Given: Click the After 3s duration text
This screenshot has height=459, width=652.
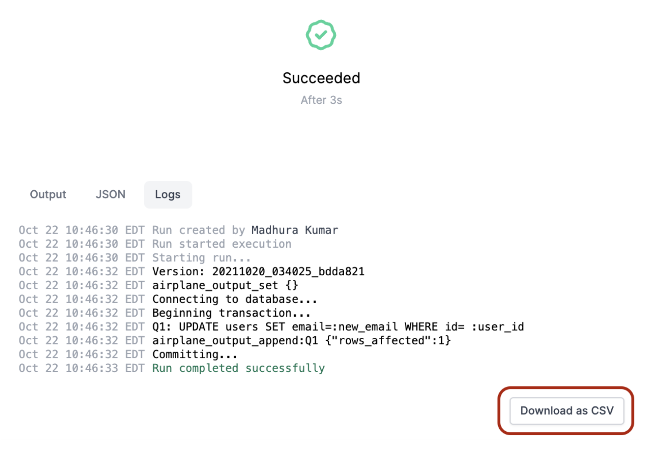Looking at the screenshot, I should [321, 100].
